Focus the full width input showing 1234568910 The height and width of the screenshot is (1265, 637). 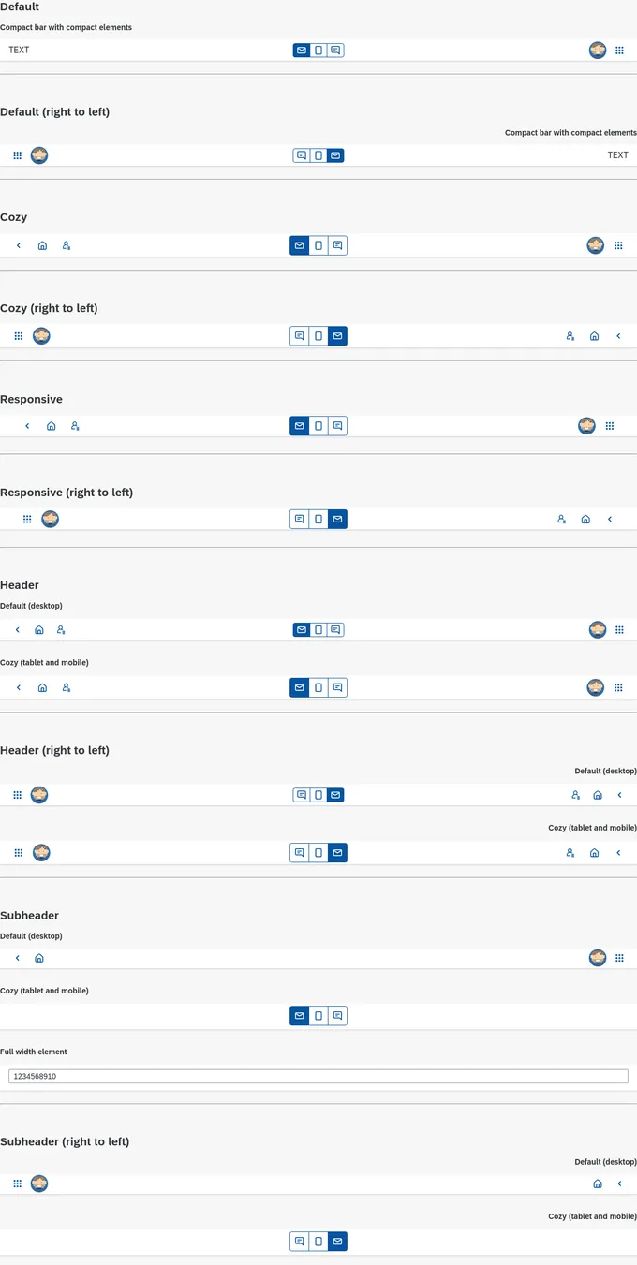coord(318,1077)
